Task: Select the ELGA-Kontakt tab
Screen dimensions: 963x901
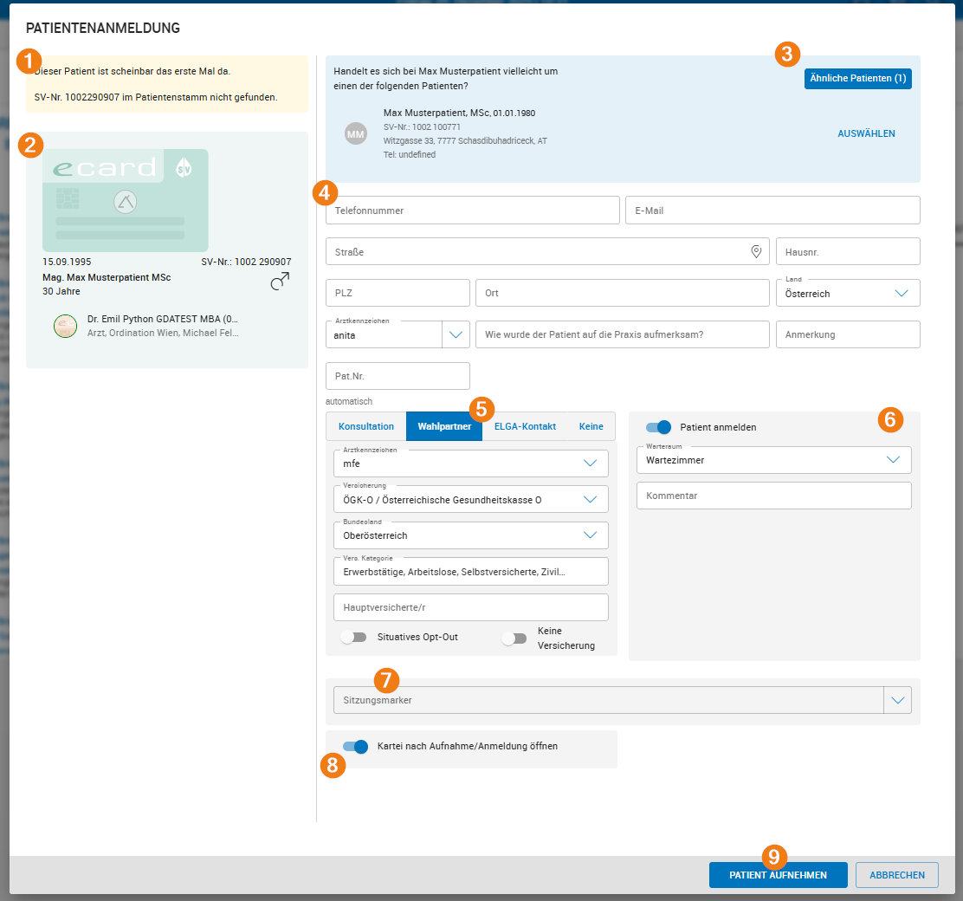Action: tap(525, 426)
